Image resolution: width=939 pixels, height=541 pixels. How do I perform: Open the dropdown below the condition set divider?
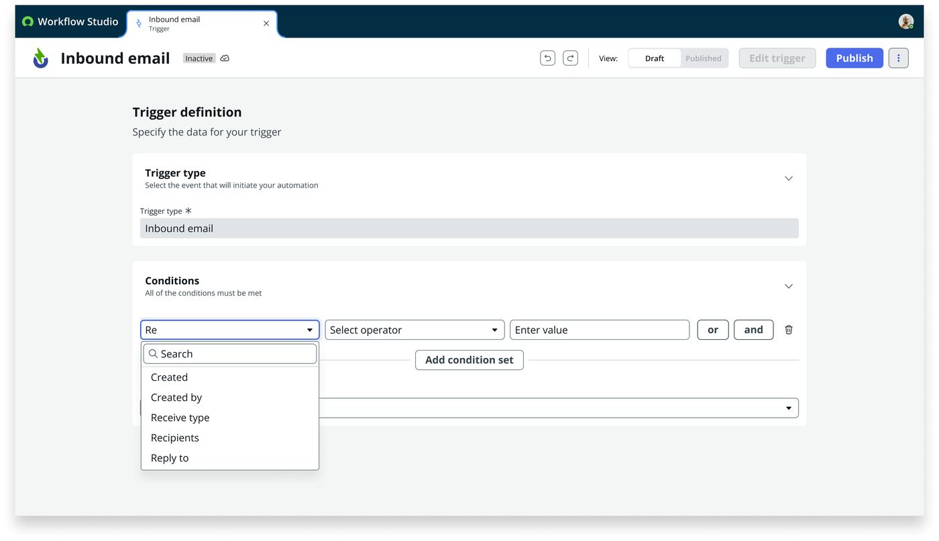(x=558, y=408)
